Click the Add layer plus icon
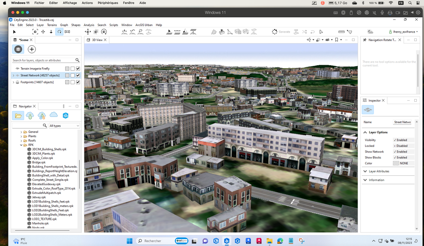Viewport: 424px width, 246px height. (x=31, y=50)
